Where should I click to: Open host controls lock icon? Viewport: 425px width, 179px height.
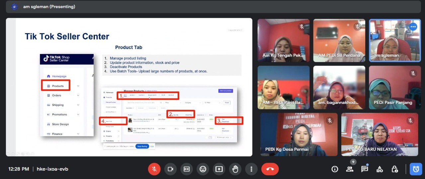[x=394, y=169]
